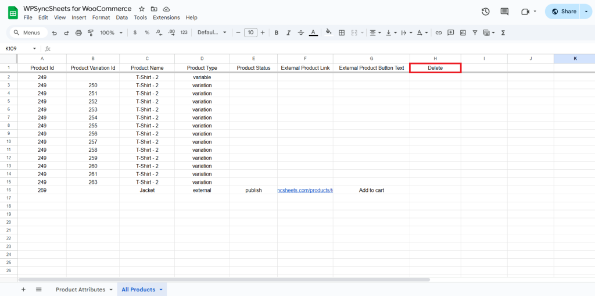Show the all sheets list
595x296 pixels.
pyautogui.click(x=39, y=290)
